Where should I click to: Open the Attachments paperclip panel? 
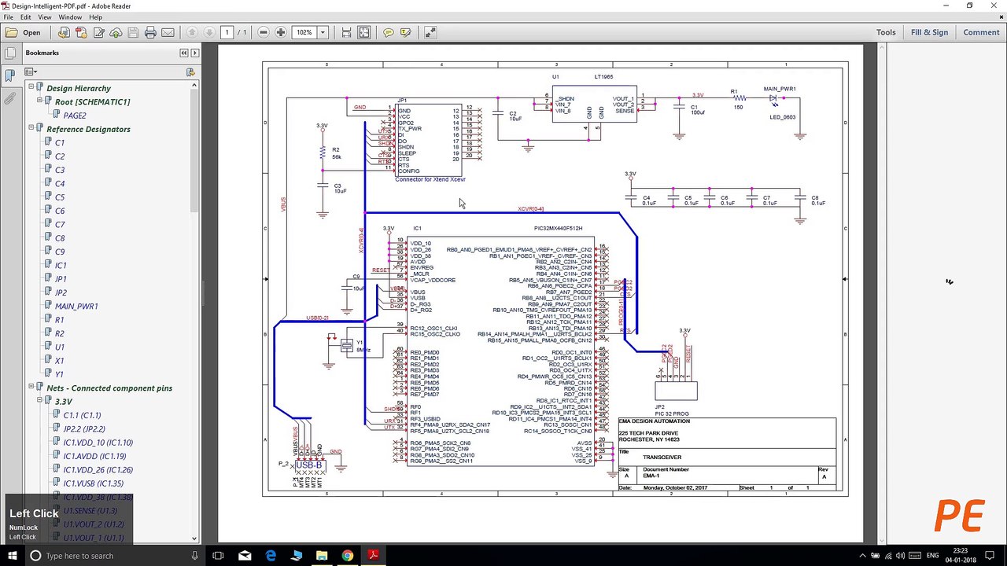point(9,99)
